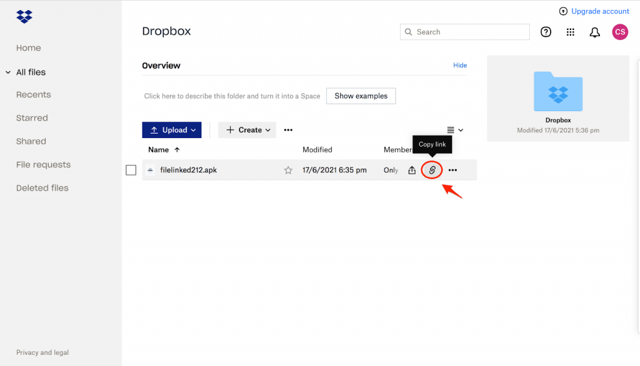Screen dimensions: 640x366
Task: Open Starred in sidebar
Action: pos(32,118)
